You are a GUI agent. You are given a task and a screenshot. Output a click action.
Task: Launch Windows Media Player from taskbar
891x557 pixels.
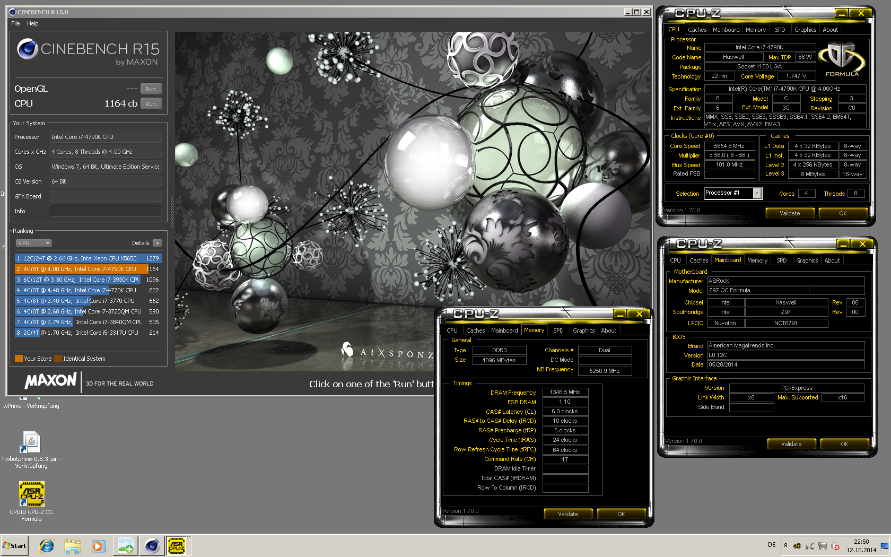tap(98, 545)
